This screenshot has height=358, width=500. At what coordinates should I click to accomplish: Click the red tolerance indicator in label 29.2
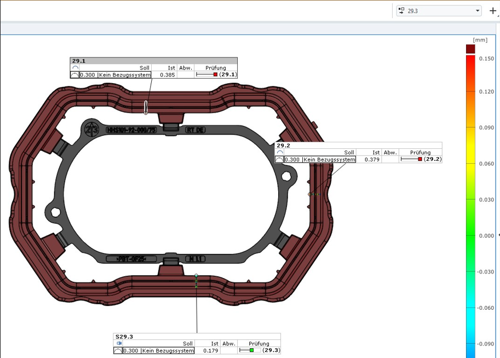(x=420, y=159)
